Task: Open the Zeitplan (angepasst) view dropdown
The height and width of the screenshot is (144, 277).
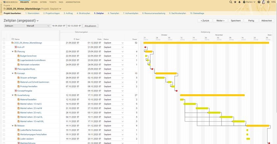Action: (38, 21)
